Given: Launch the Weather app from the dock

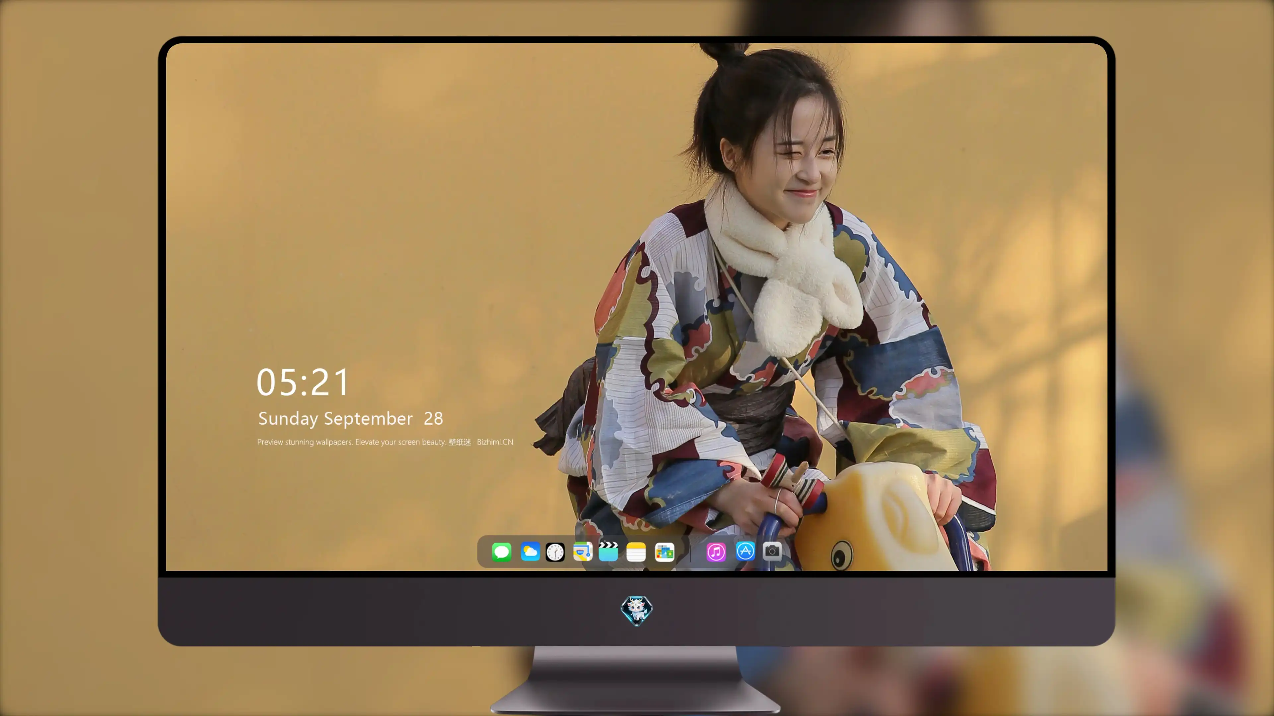Looking at the screenshot, I should pos(530,552).
